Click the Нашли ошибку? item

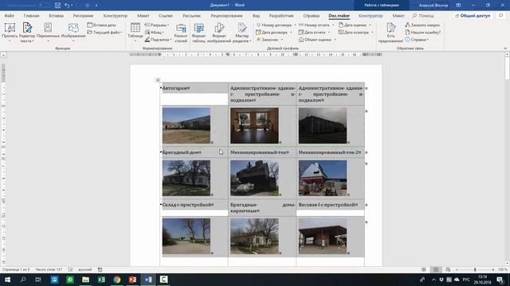(423, 33)
